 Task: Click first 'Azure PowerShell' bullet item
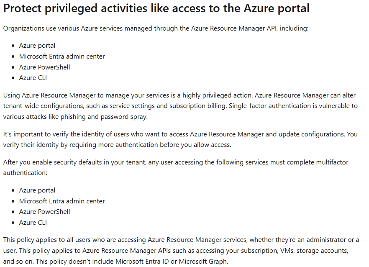(x=44, y=67)
